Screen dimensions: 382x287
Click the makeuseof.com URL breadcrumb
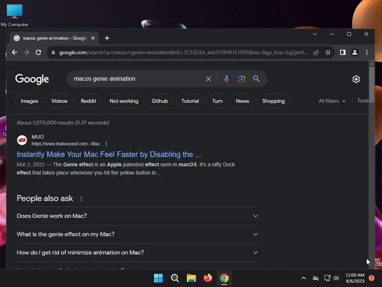(x=66, y=144)
